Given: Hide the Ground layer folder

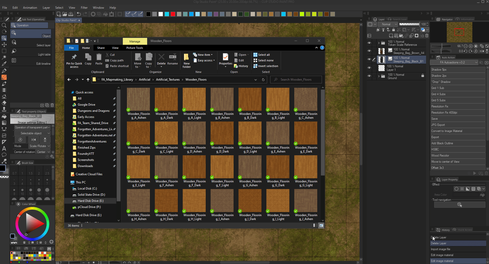Looking at the screenshot, I should coord(369,76).
